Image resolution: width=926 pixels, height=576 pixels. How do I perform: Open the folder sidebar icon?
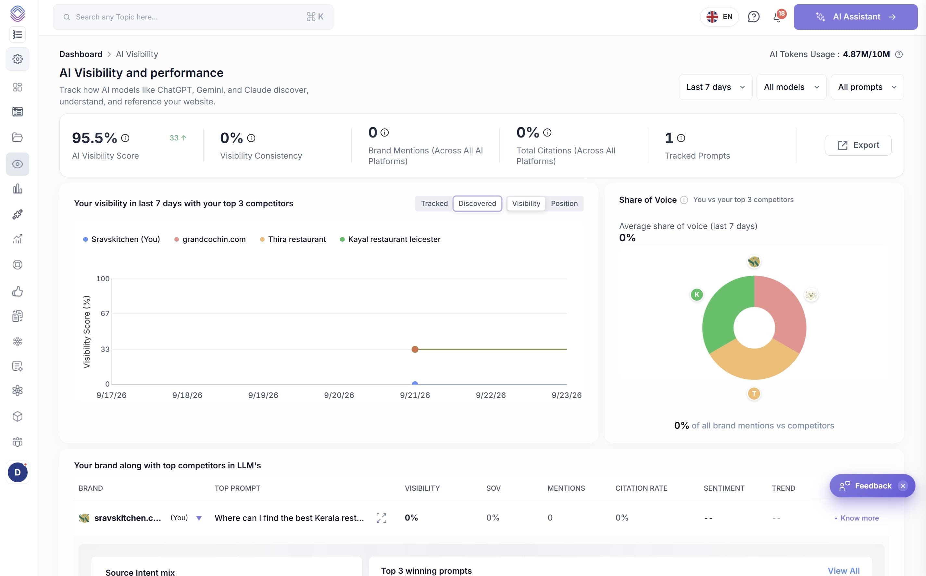18,137
